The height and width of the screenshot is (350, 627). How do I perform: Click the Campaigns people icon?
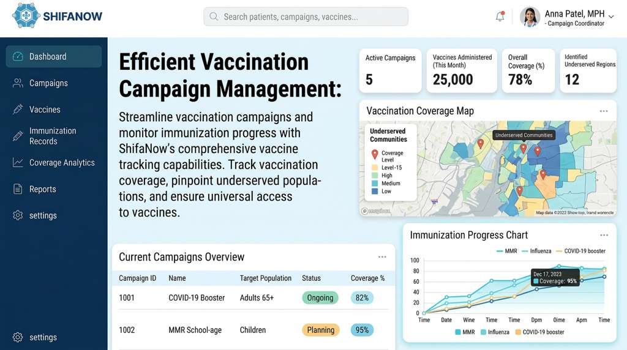[18, 83]
